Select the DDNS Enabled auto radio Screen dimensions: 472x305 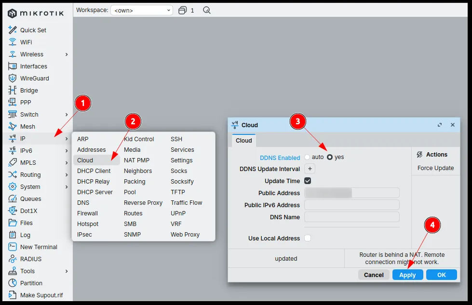[x=307, y=157]
